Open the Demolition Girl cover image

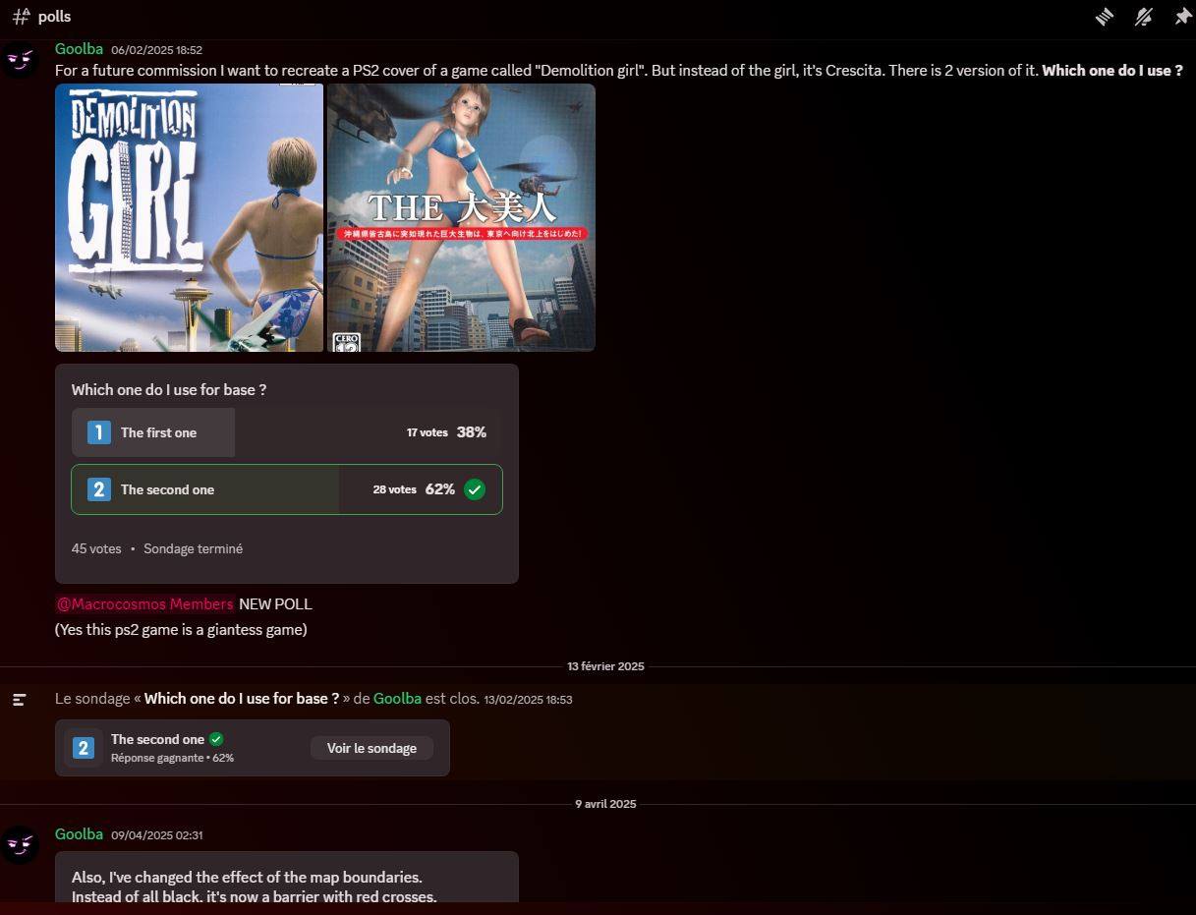[x=189, y=217]
